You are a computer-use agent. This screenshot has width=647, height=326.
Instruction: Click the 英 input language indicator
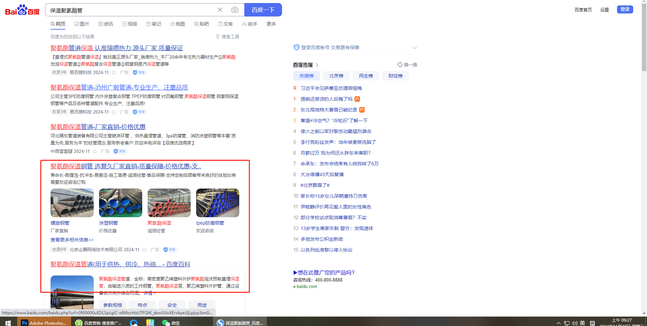[x=583, y=323]
